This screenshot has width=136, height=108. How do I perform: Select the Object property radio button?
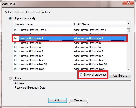tap(10, 18)
